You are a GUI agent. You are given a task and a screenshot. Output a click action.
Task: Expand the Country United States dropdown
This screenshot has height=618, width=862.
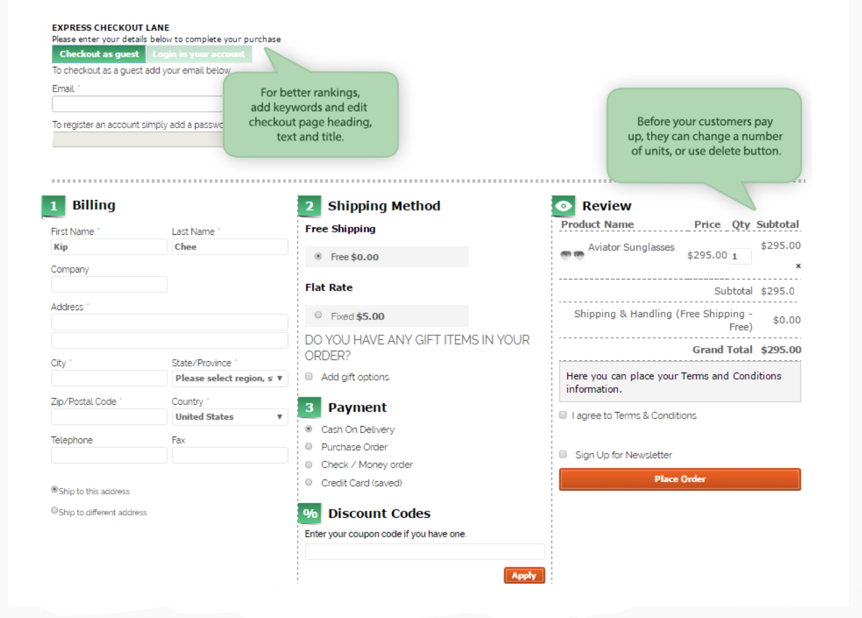click(x=230, y=417)
